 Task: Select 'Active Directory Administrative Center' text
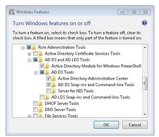pyautogui.click(x=93, y=79)
